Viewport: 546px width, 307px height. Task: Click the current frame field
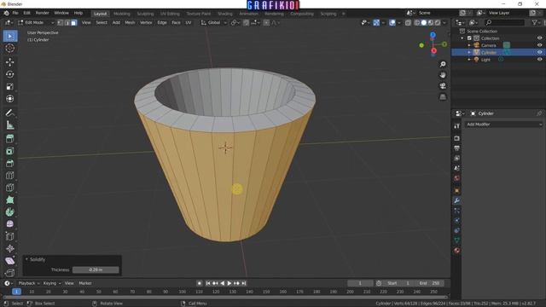click(360, 283)
